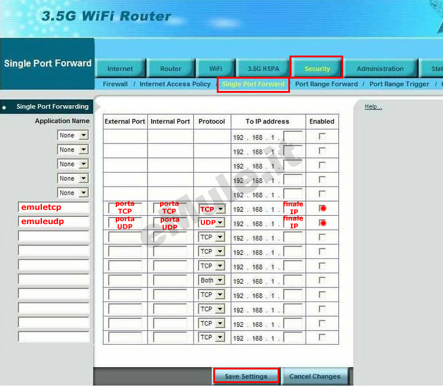Screen dimensions: 443x386
Task: Open Internet Access Policy page
Action: point(175,84)
